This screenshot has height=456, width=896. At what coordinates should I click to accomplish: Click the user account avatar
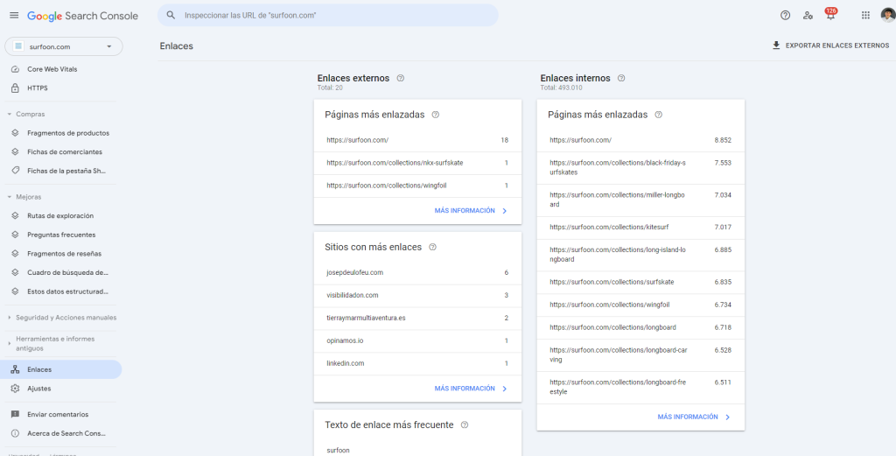click(887, 15)
